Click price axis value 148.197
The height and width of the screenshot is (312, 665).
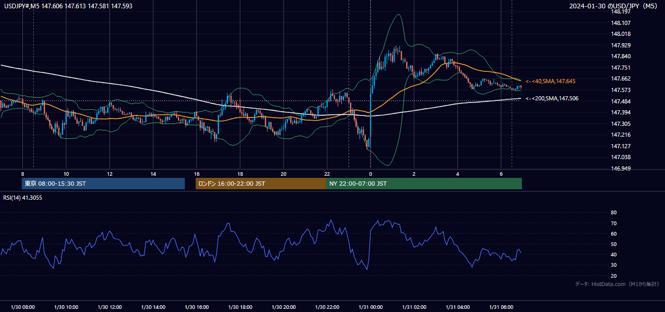[621, 11]
